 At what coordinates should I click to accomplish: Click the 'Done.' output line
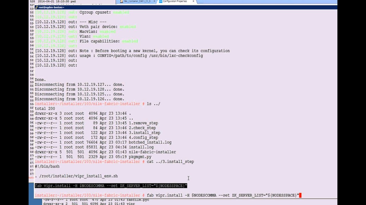[x=40, y=80]
